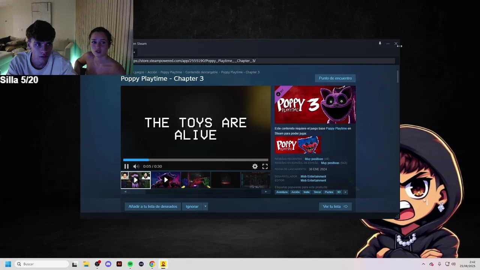Open network status tray icon
Viewport: 480px width, 270px height.
(447, 264)
